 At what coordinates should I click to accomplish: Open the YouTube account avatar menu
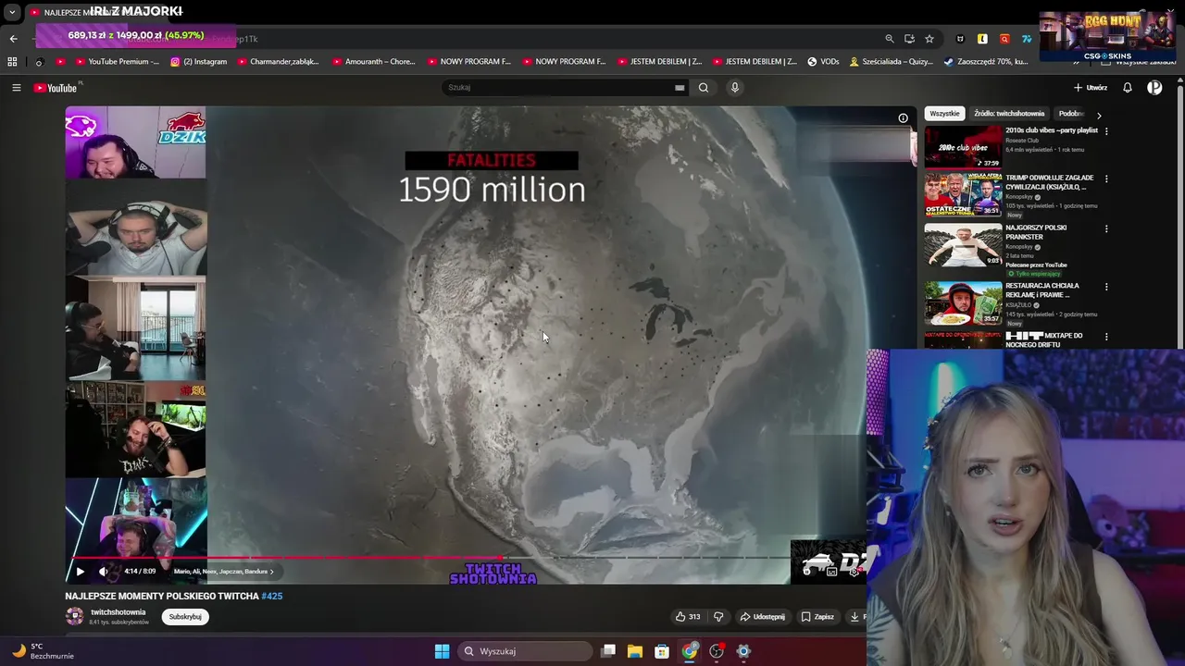pyautogui.click(x=1154, y=88)
